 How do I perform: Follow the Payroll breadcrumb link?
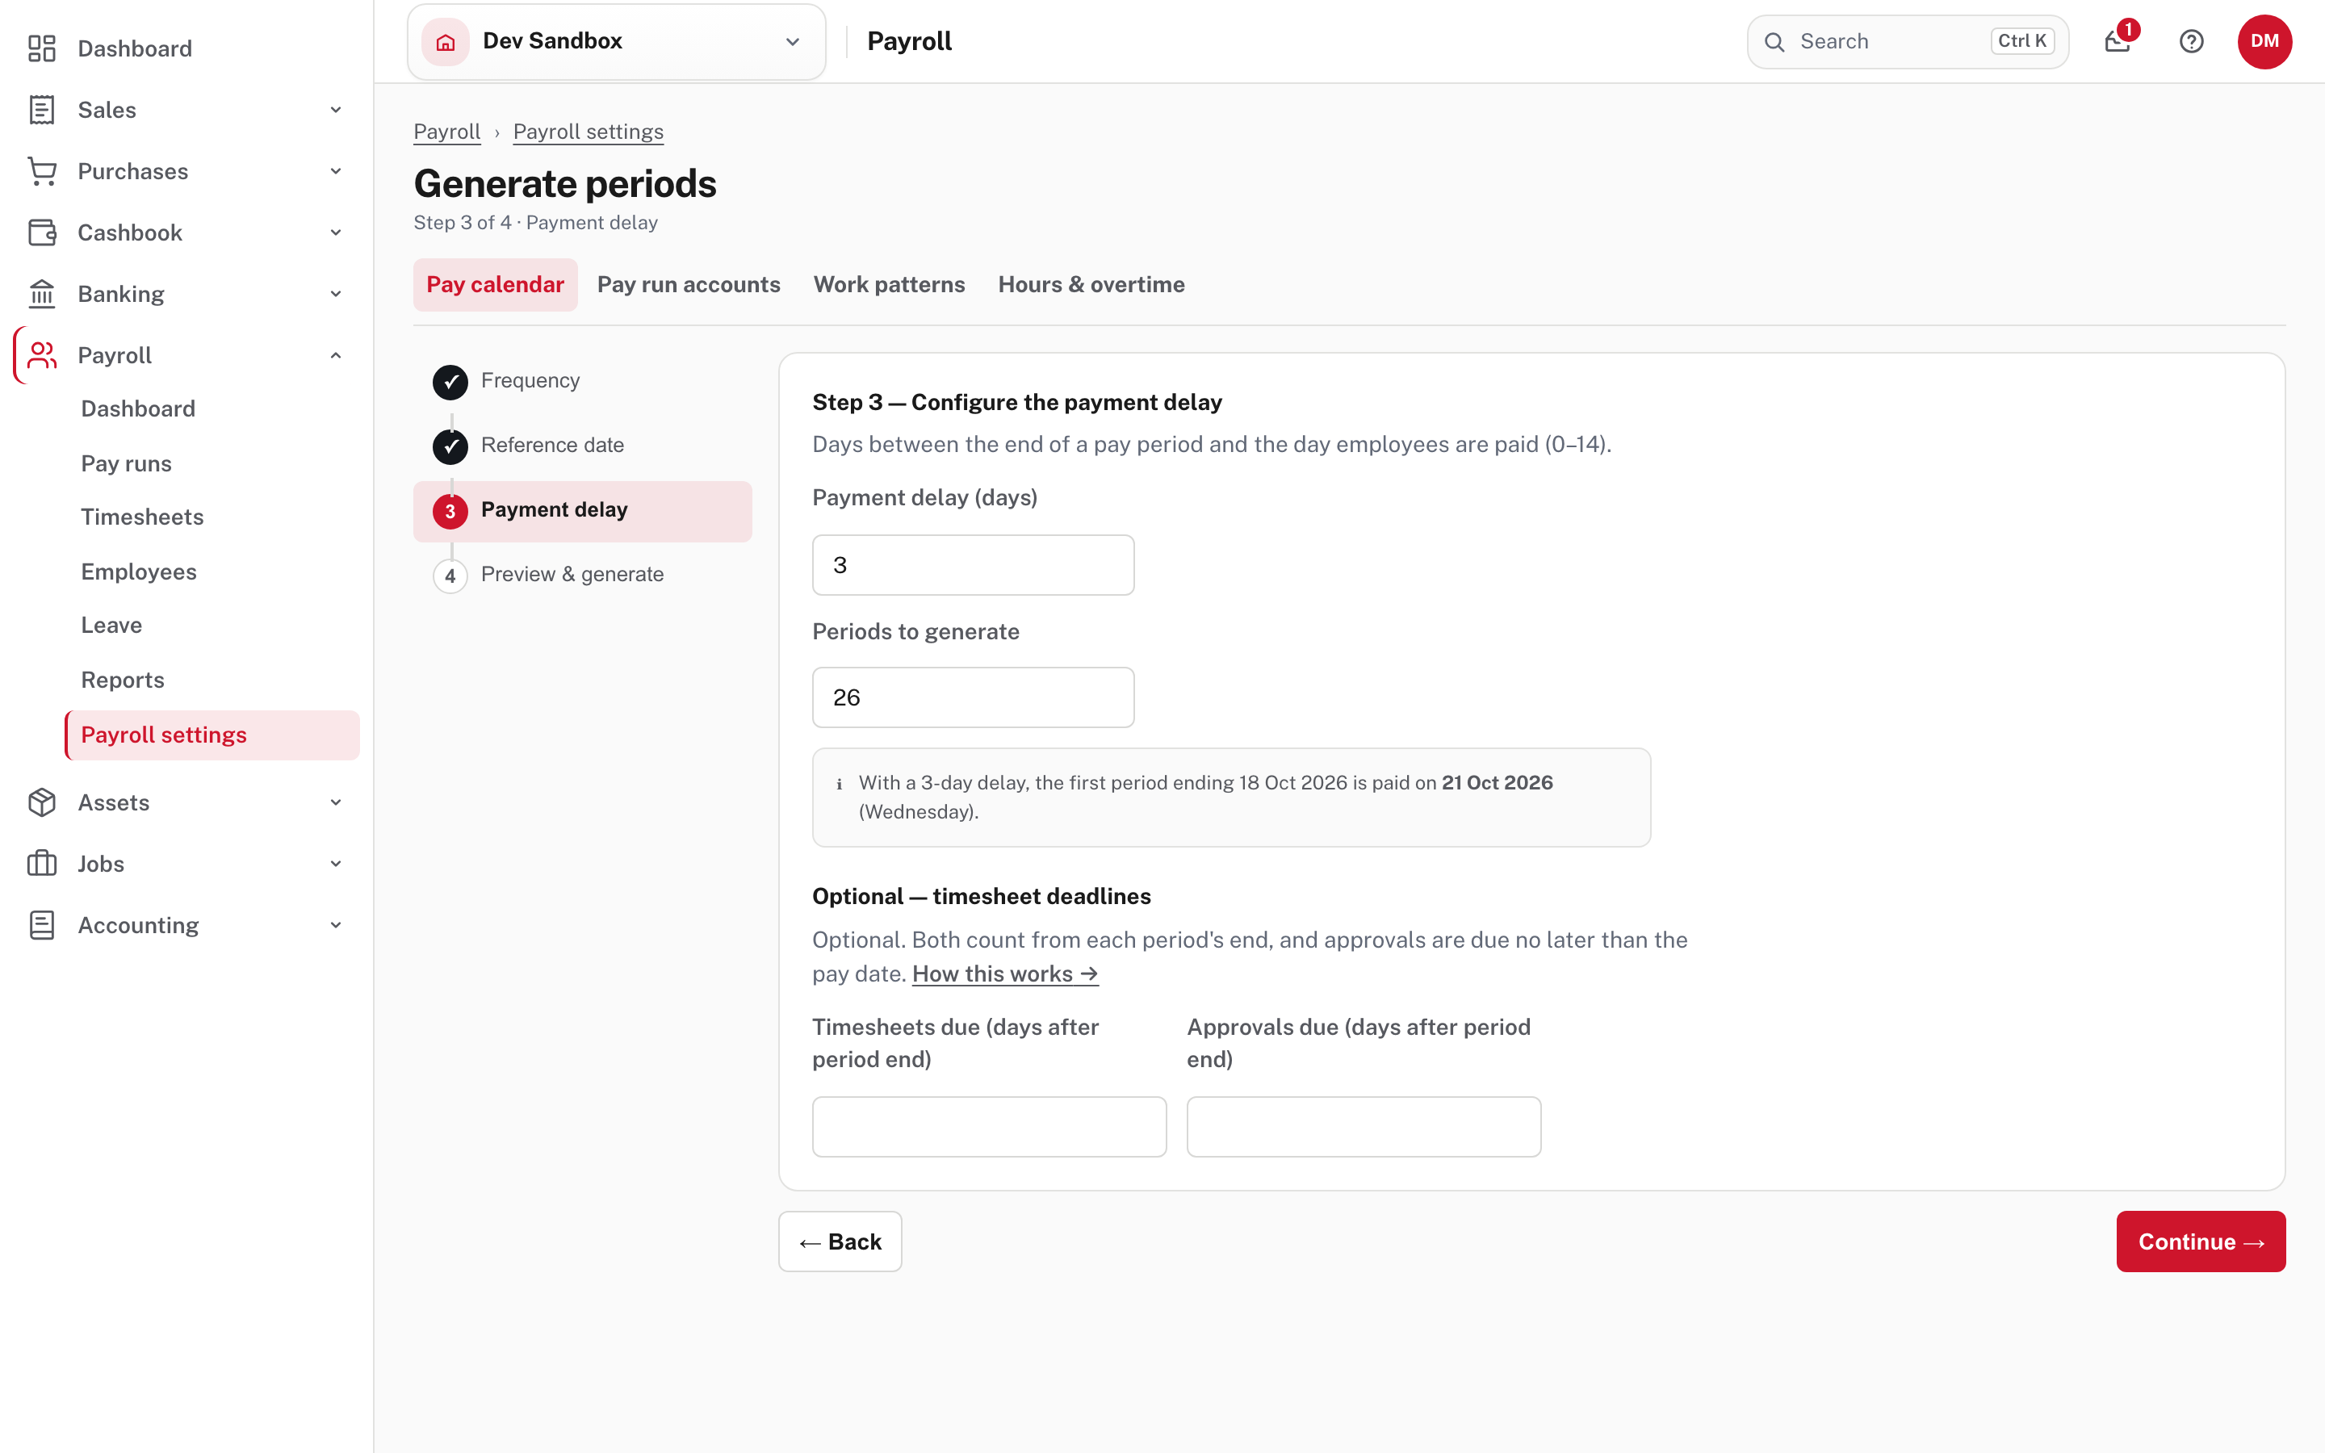click(x=446, y=132)
